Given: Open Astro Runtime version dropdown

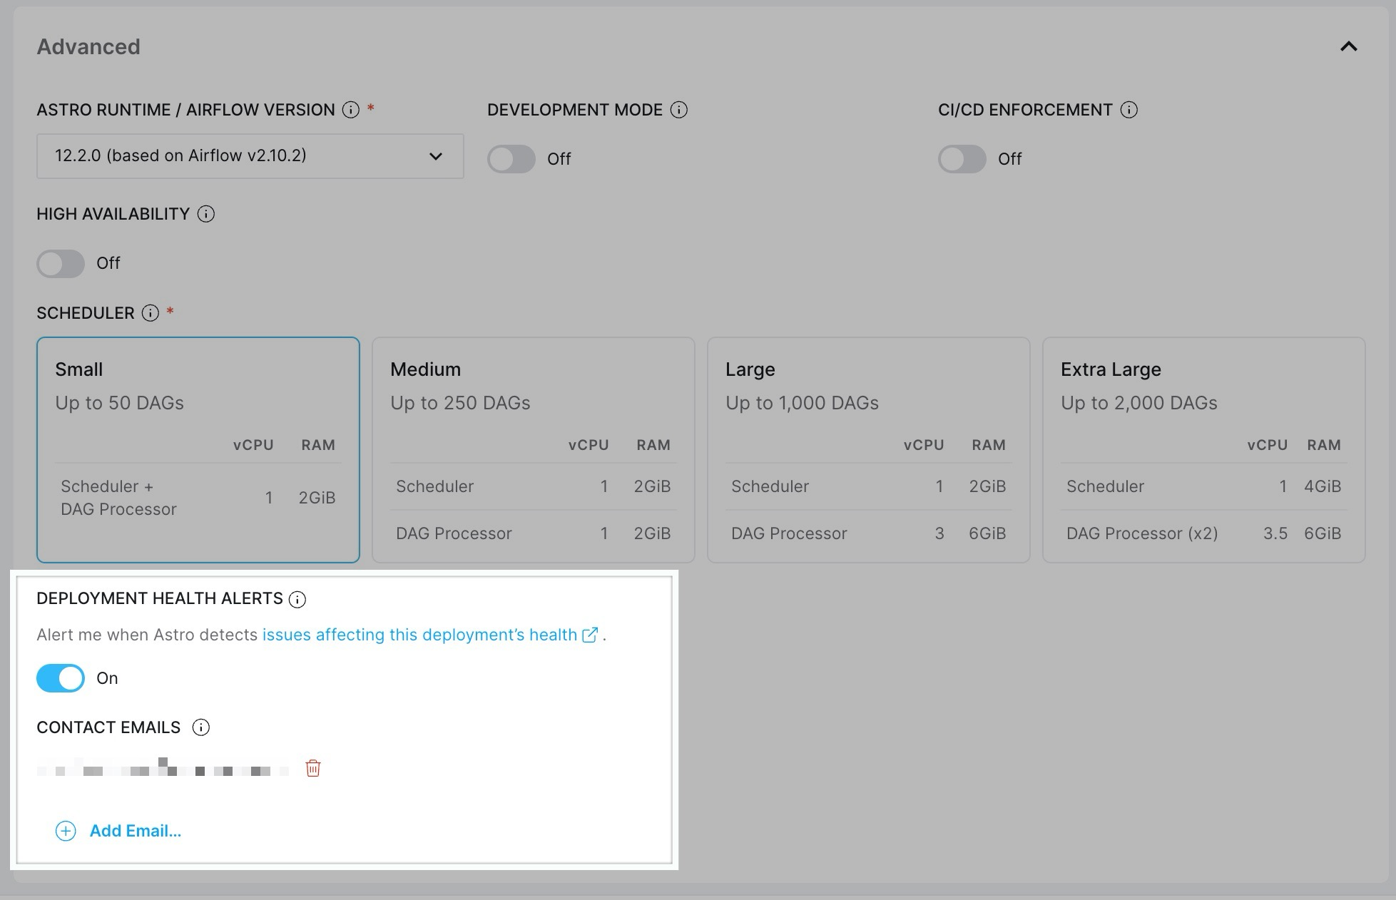Looking at the screenshot, I should (250, 156).
